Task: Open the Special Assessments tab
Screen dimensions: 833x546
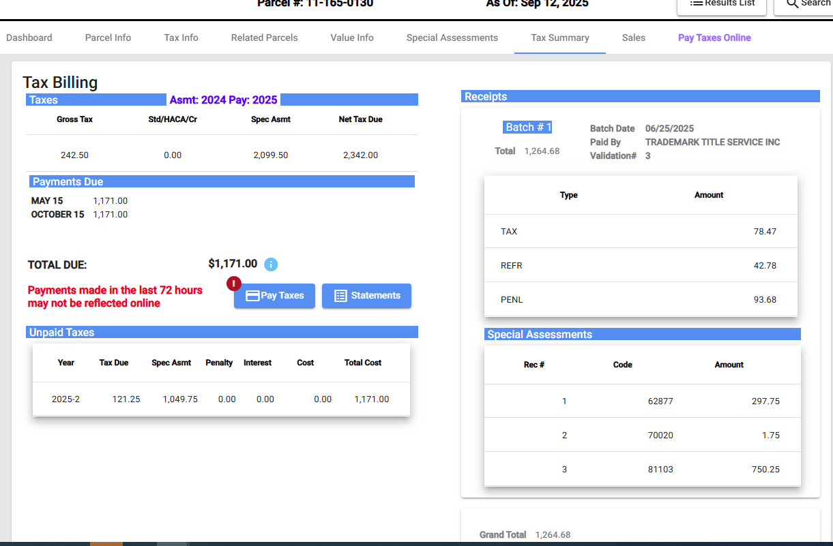Action: pos(452,37)
